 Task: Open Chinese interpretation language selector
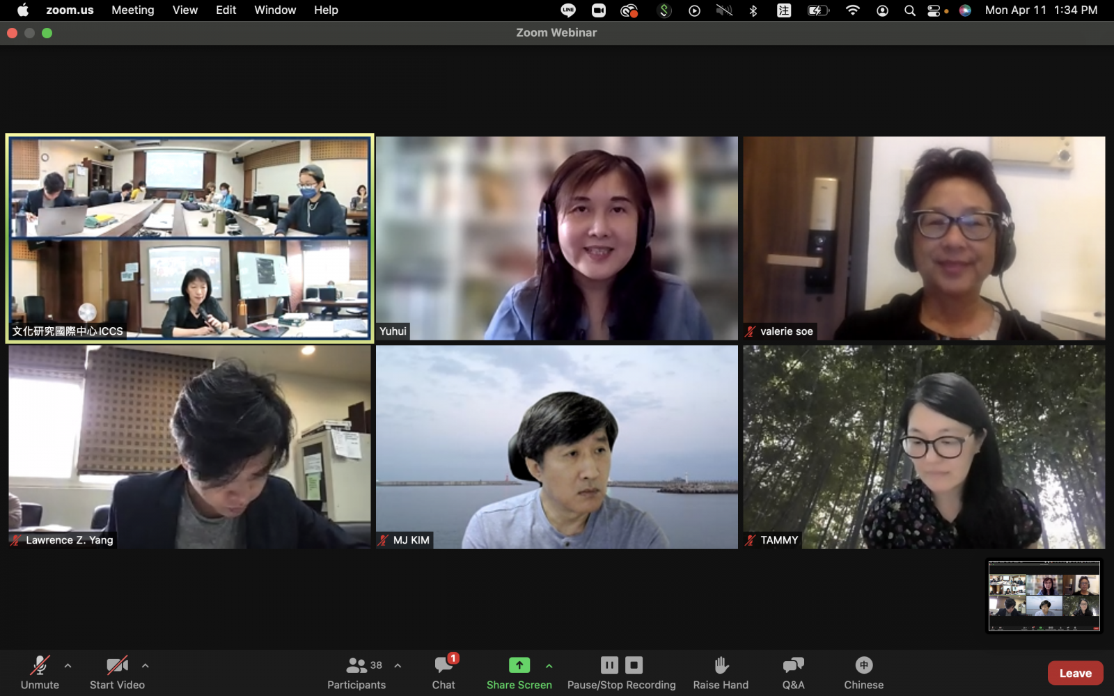(864, 673)
